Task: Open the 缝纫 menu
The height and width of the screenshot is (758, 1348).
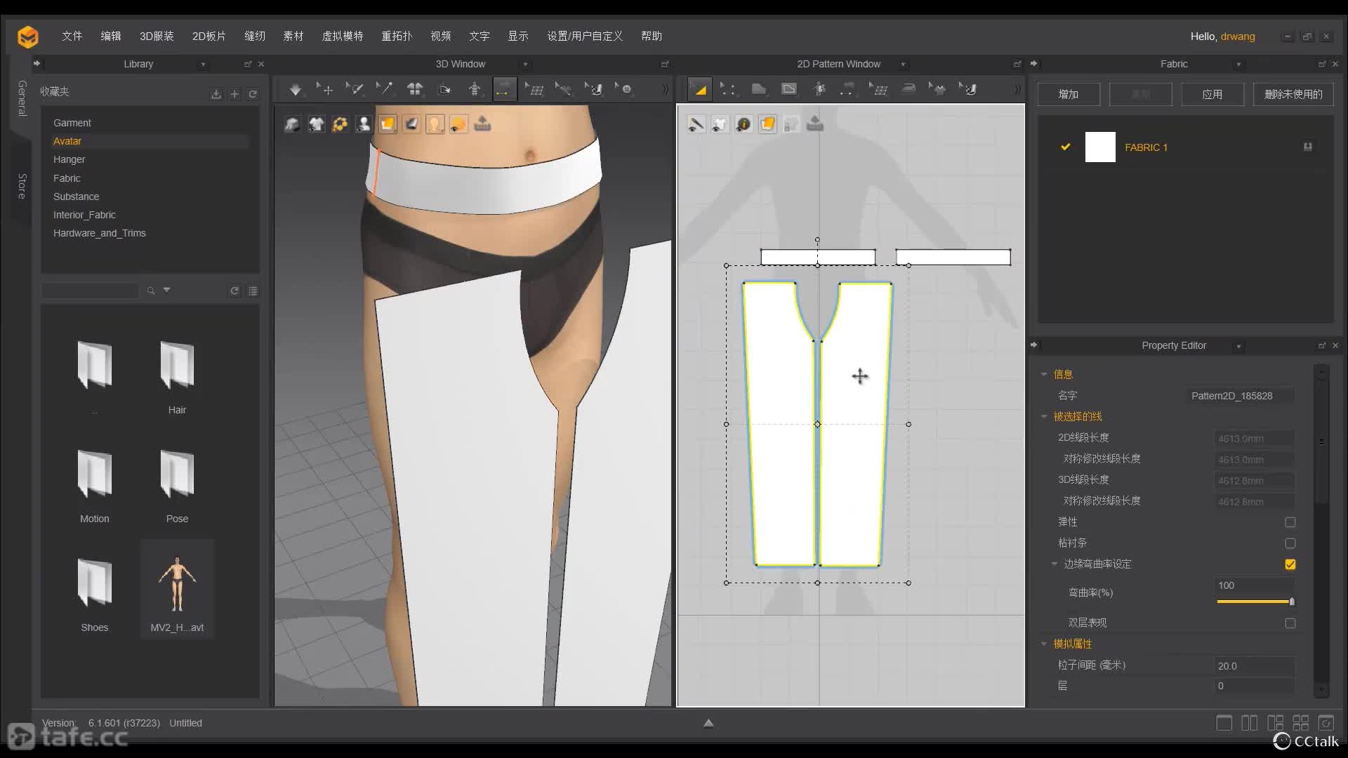Action: [x=255, y=36]
